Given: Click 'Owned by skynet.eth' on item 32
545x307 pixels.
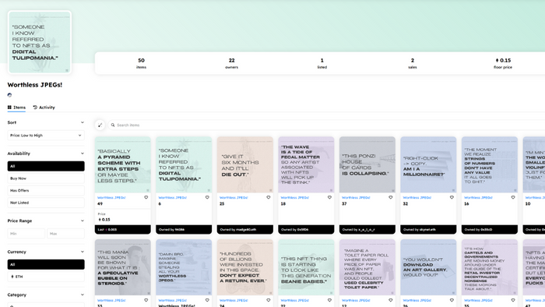Looking at the screenshot, I should pos(428,229).
